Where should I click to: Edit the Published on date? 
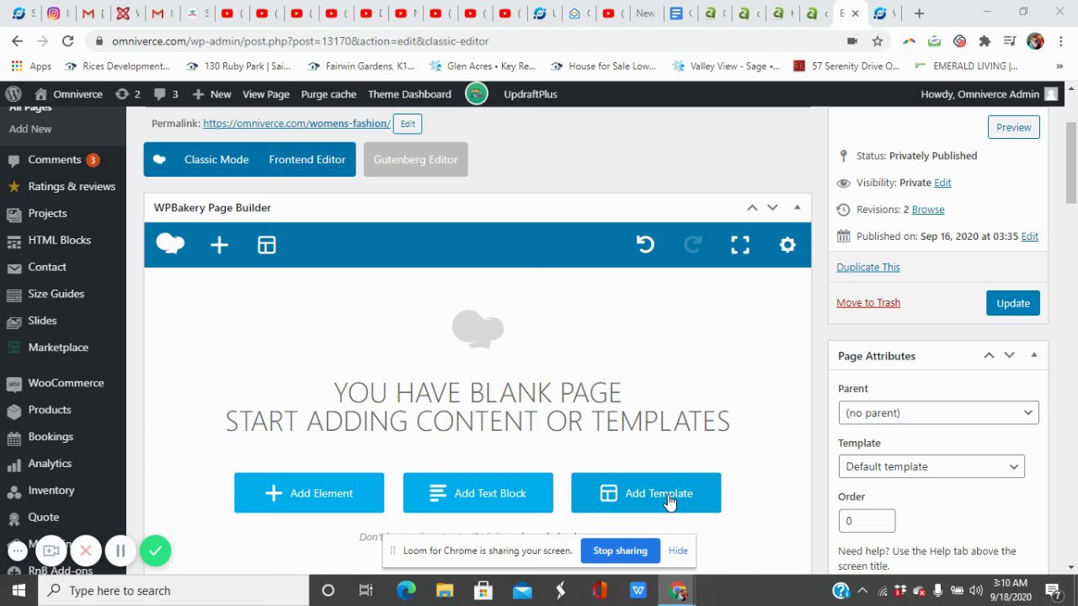[x=1029, y=237]
